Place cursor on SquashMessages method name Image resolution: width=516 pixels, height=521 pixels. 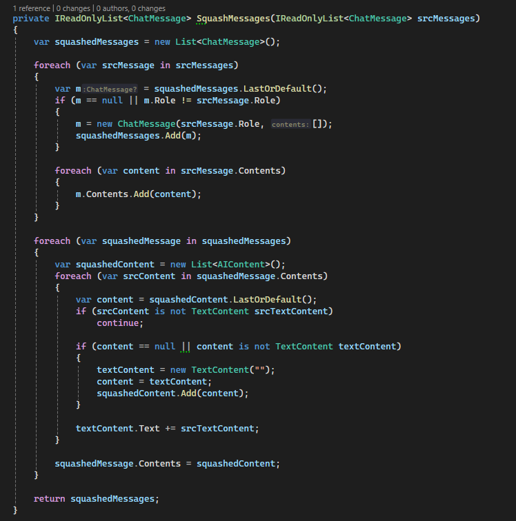pos(233,19)
